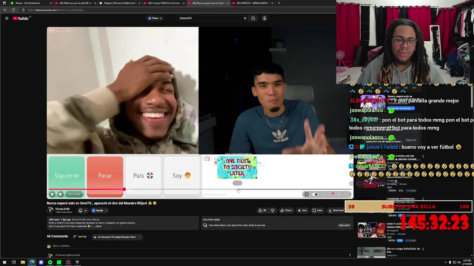Open Spotify from the taskbar
The width and height of the screenshot is (474, 266).
50,262
